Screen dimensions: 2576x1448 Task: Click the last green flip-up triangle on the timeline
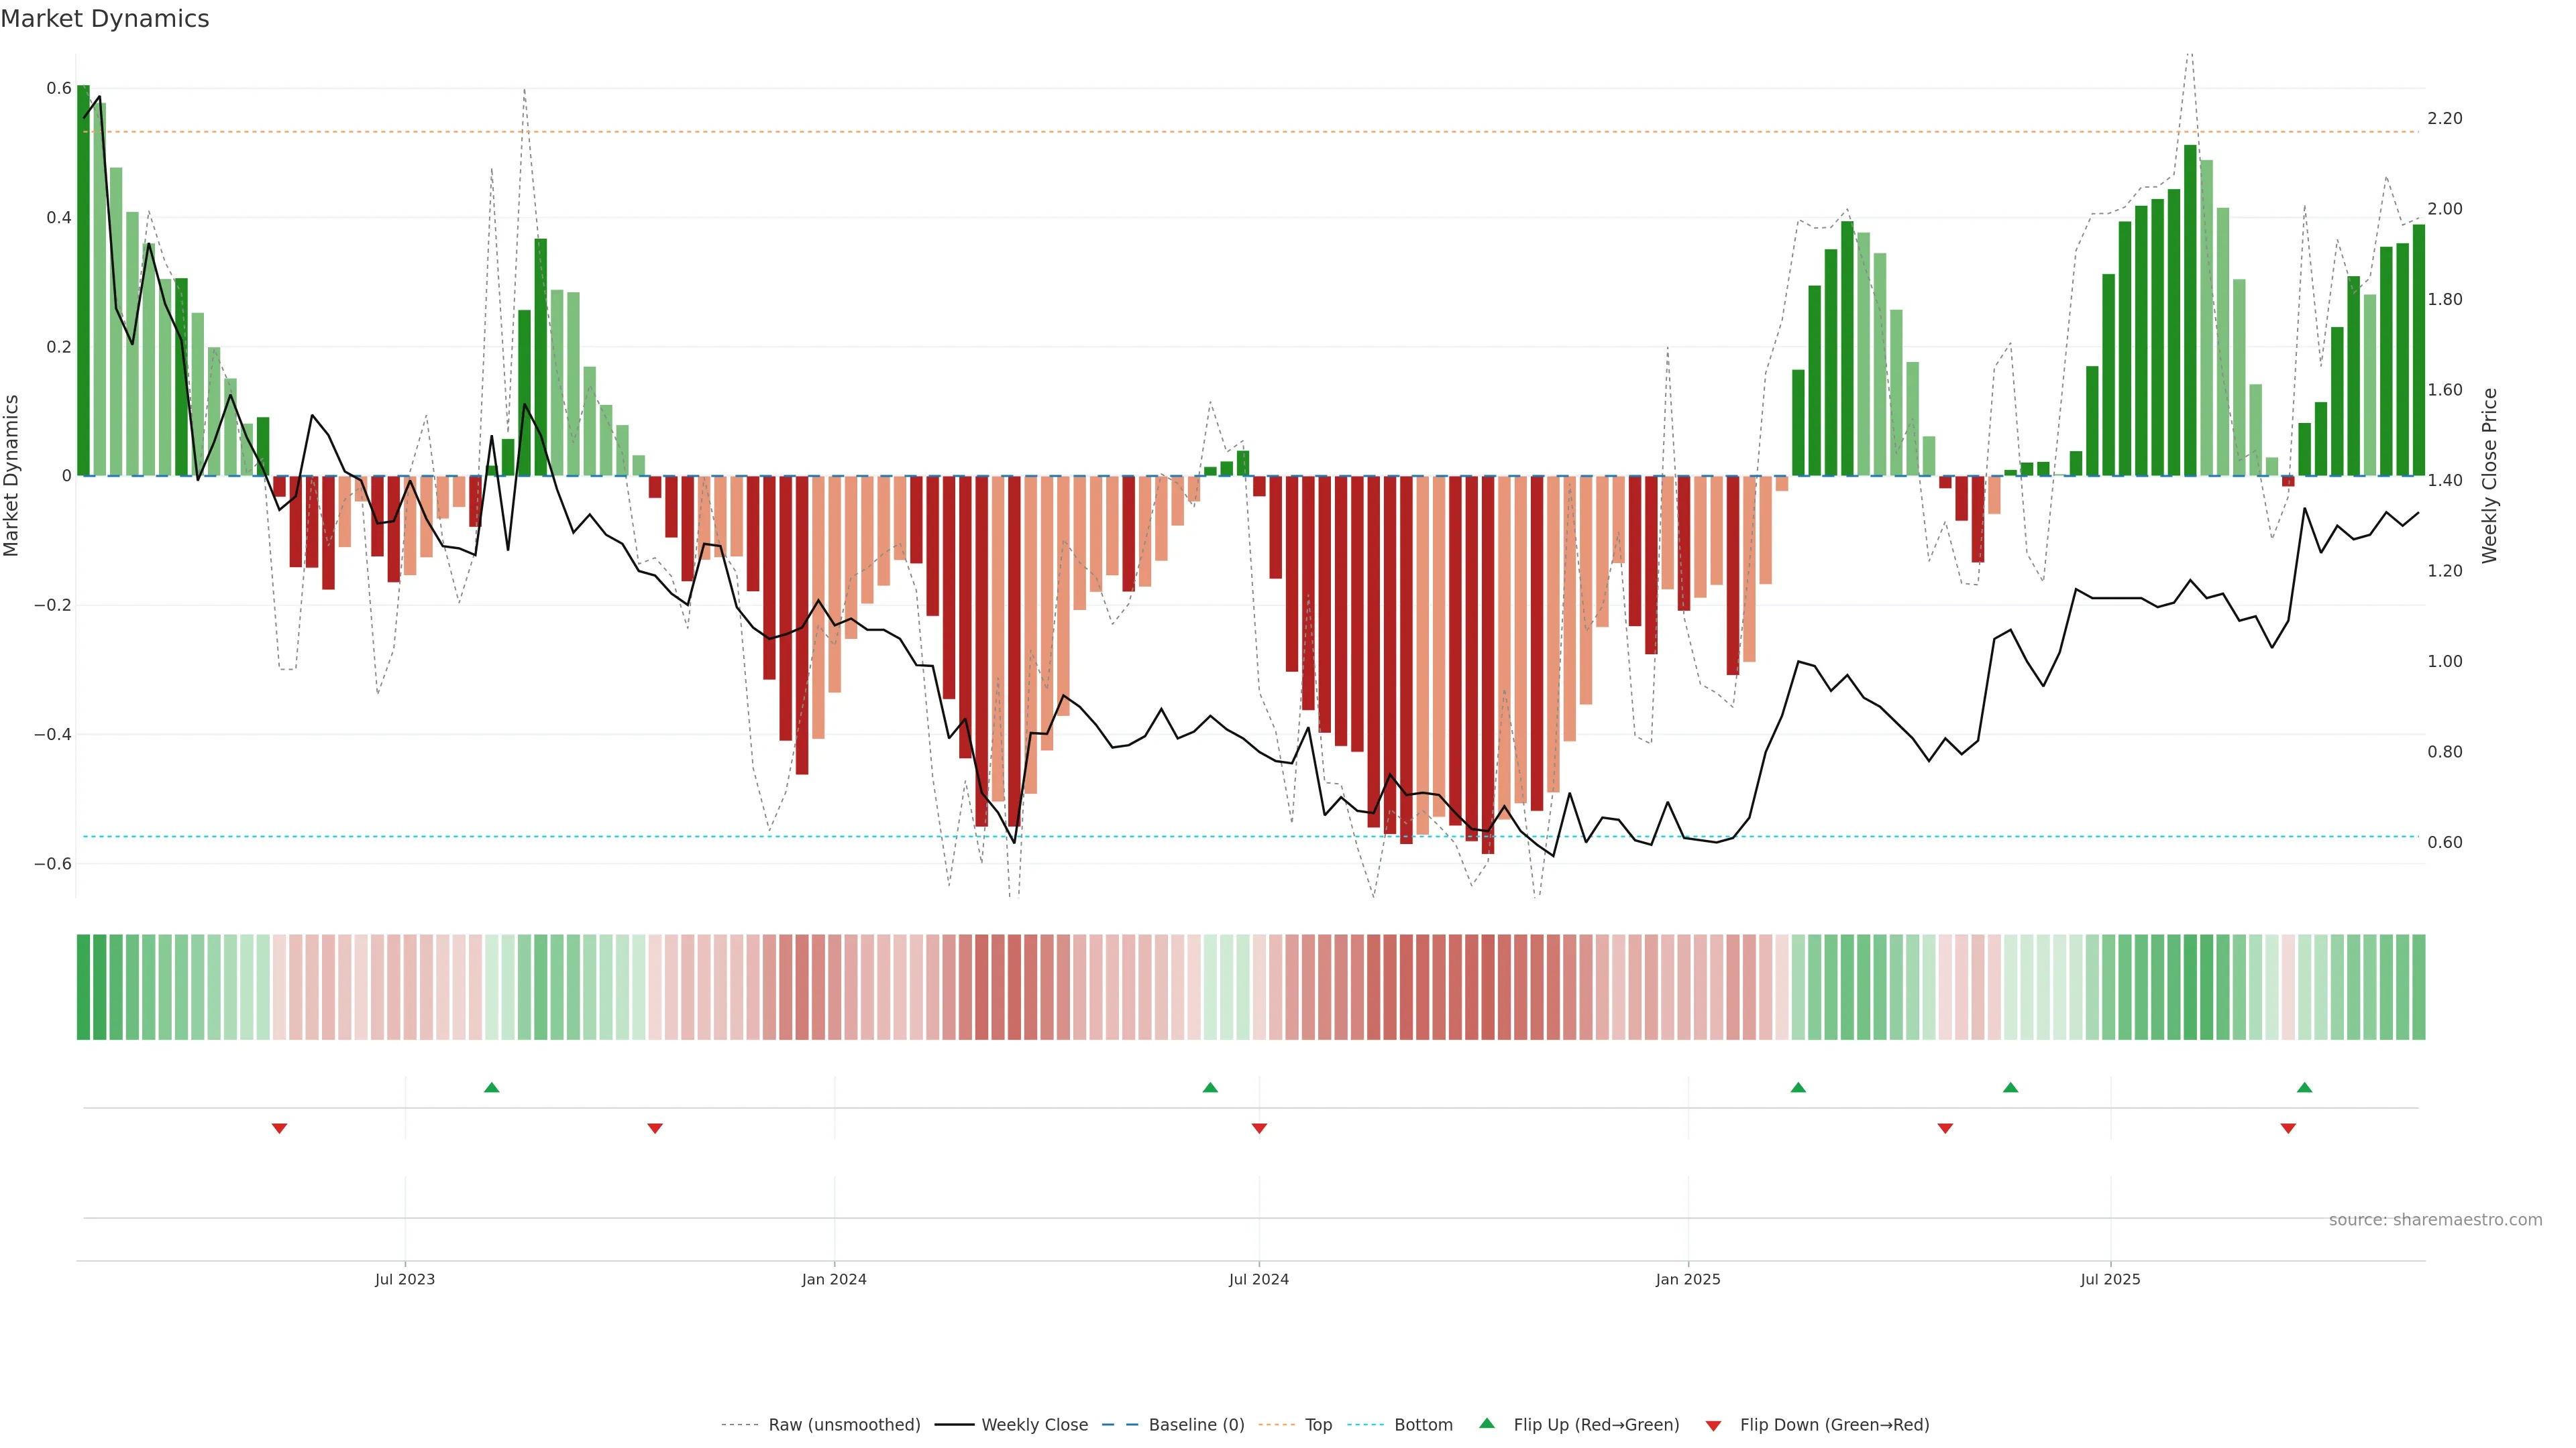2304,1087
